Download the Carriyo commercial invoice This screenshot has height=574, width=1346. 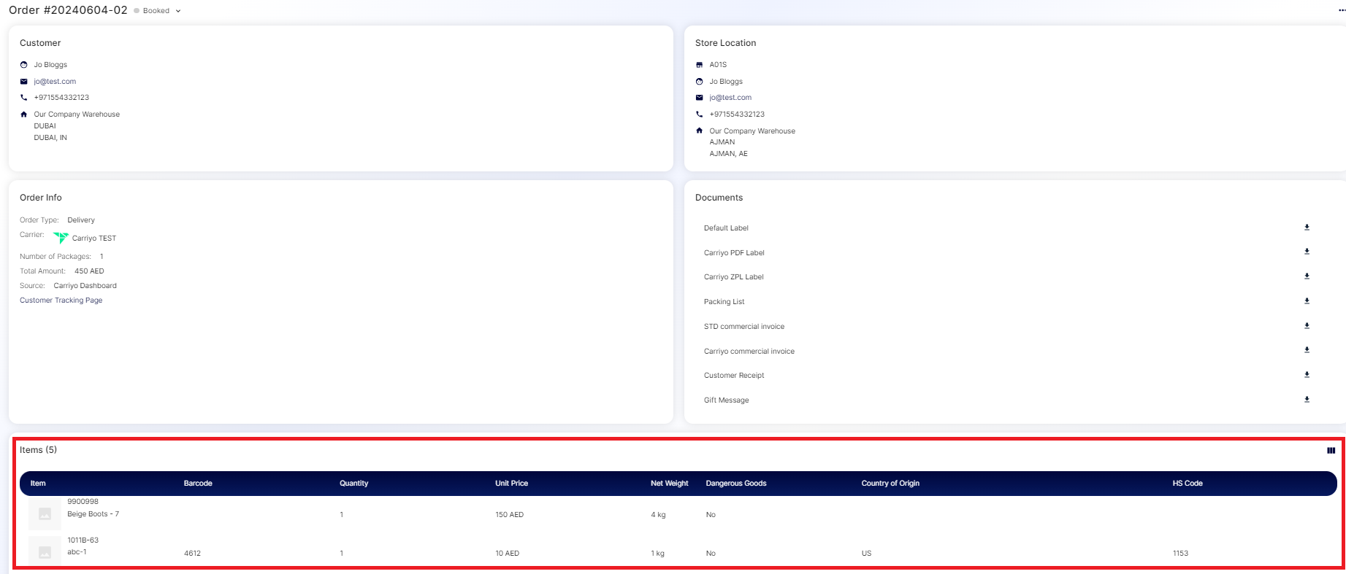tap(1307, 350)
